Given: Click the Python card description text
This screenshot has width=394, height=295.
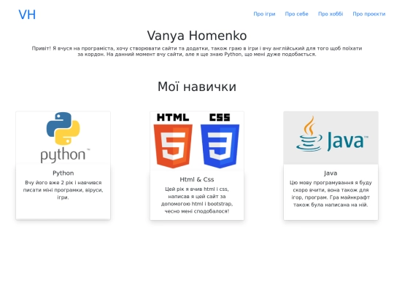Looking at the screenshot, I should [63, 190].
